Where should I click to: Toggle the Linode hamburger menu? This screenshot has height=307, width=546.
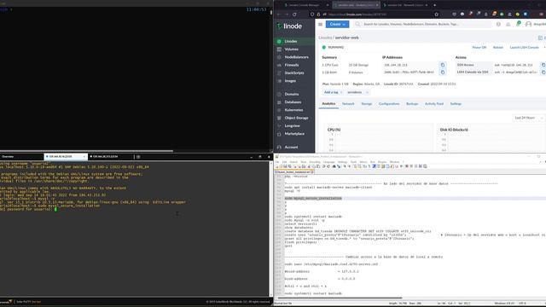(x=321, y=25)
